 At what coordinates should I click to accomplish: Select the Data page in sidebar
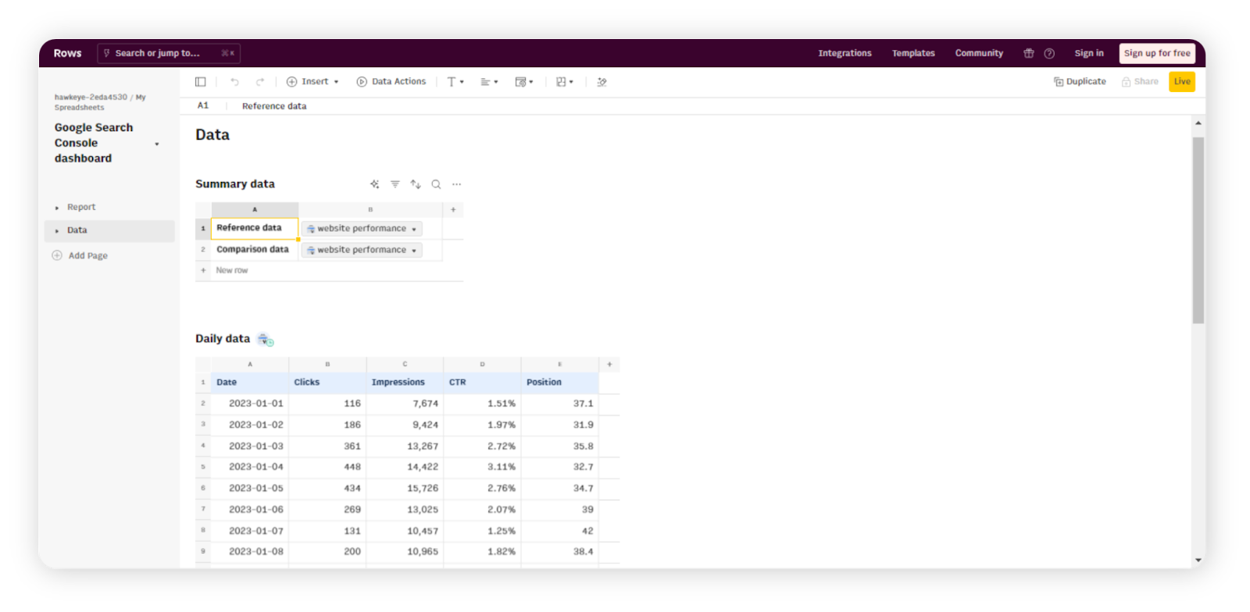[x=109, y=231]
